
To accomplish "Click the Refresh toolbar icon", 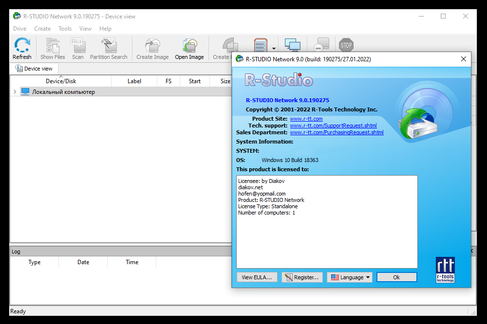I will coord(22,49).
